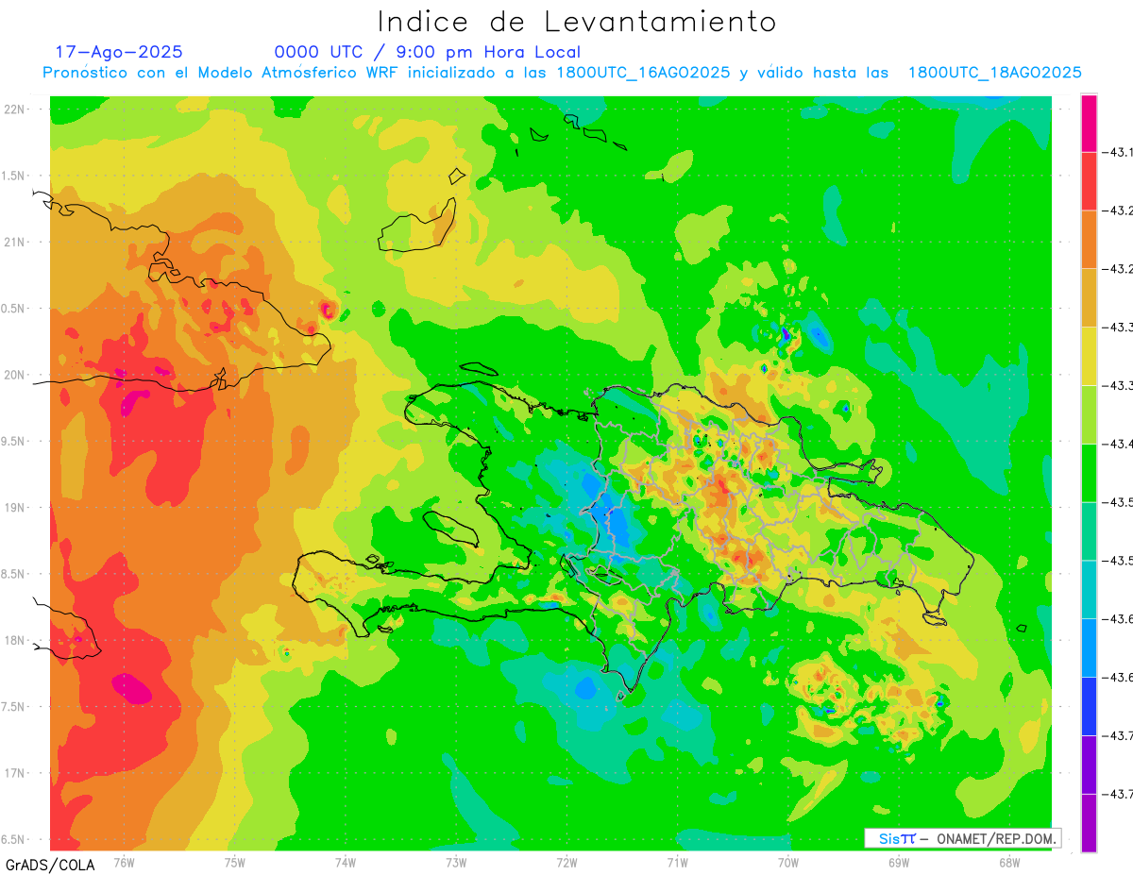Click the '19N' latitude label
Viewport: 1133px width, 875px height.
coord(15,507)
